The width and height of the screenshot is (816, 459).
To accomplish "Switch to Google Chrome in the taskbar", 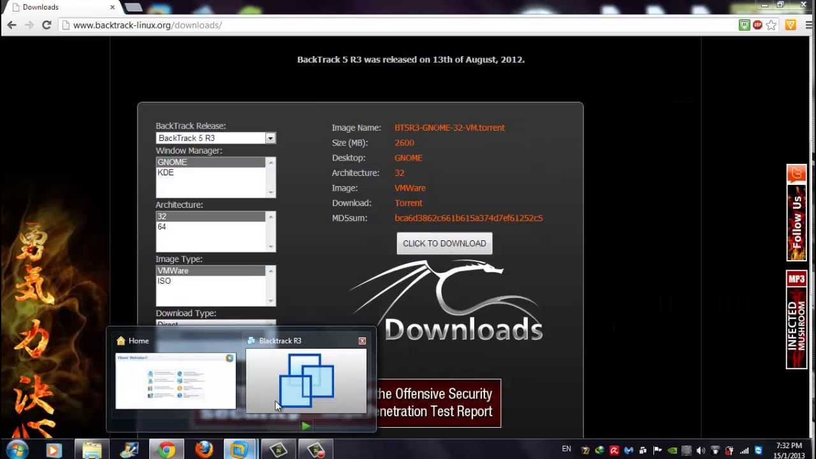I will (x=166, y=450).
